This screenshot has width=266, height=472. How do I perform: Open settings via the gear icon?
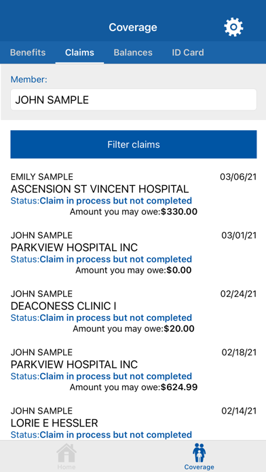(x=233, y=27)
